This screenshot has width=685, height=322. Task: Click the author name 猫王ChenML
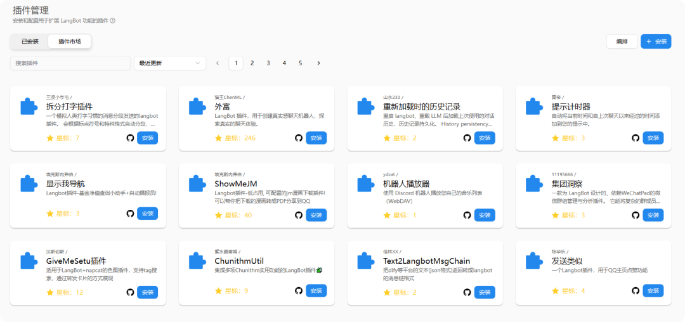228,98
